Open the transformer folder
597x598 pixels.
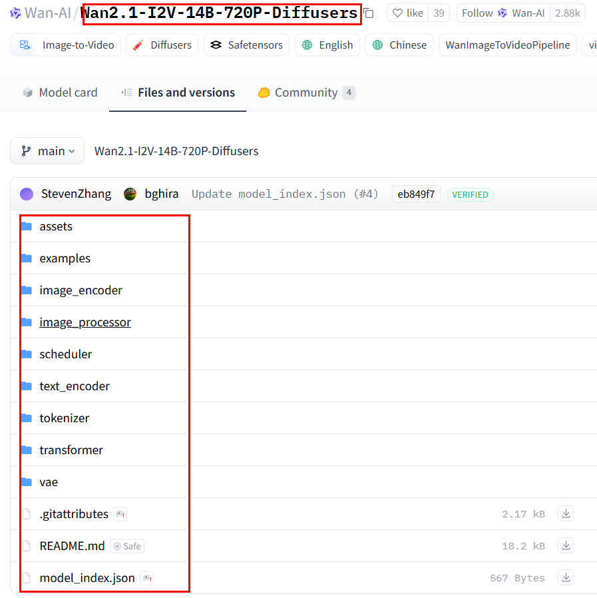click(x=71, y=450)
